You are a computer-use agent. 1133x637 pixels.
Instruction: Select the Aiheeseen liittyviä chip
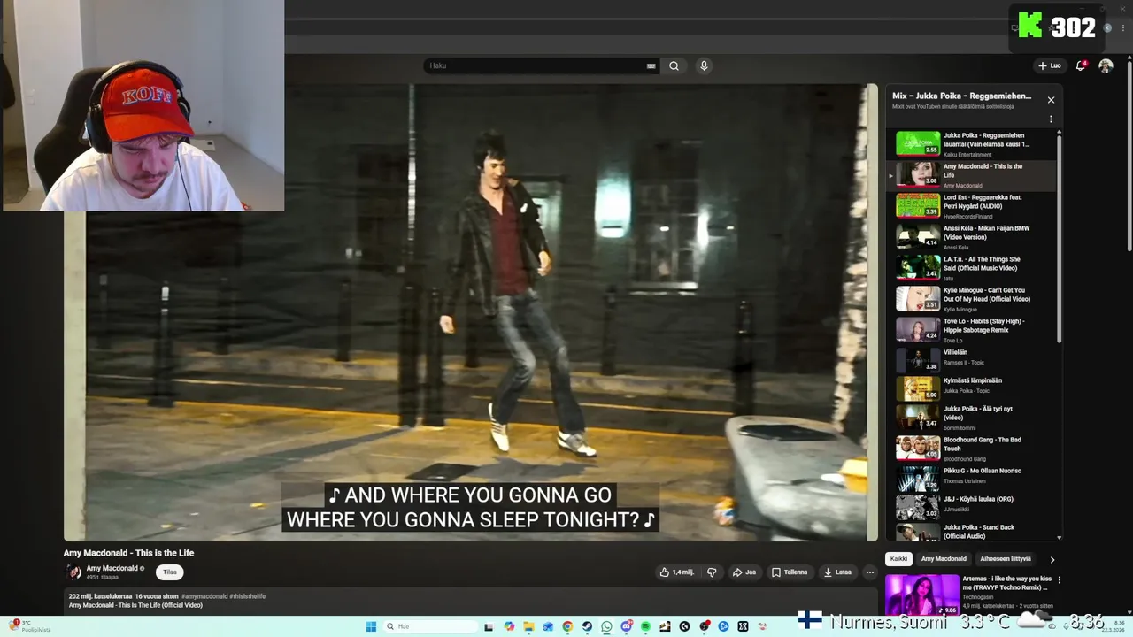pos(1006,559)
